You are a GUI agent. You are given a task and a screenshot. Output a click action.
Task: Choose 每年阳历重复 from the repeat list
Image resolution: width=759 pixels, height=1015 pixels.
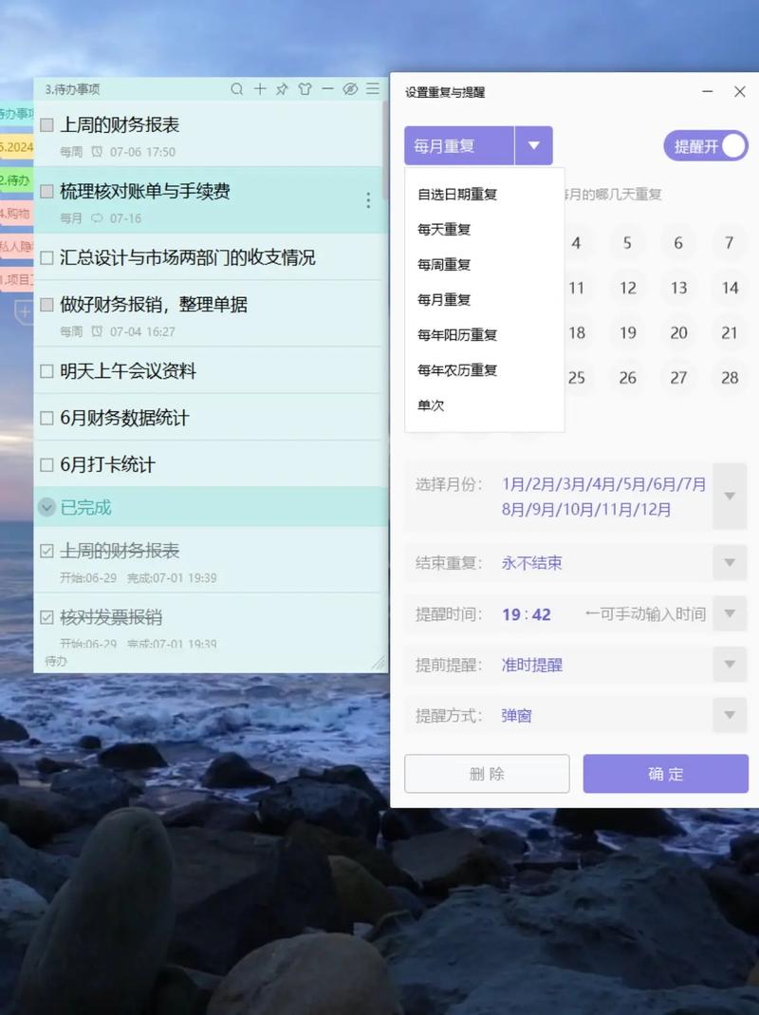[457, 334]
